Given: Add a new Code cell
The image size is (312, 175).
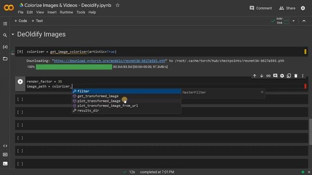Looking at the screenshot, I should 20,21.
